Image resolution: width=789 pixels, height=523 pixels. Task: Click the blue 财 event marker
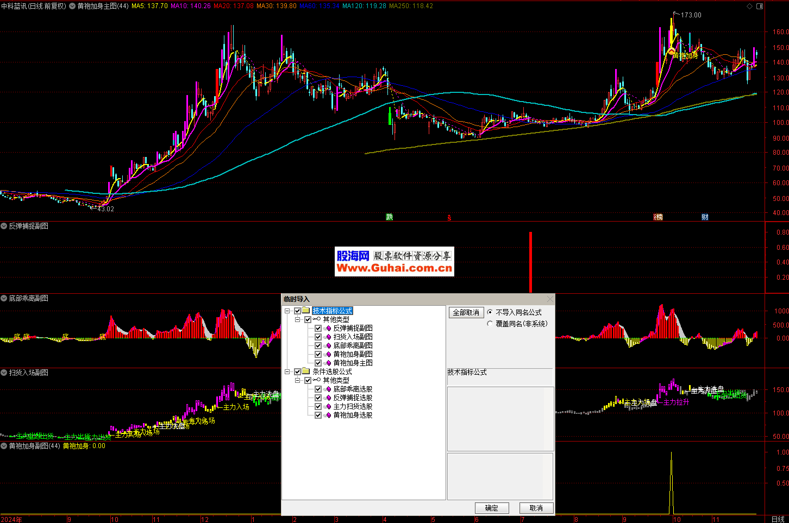705,217
